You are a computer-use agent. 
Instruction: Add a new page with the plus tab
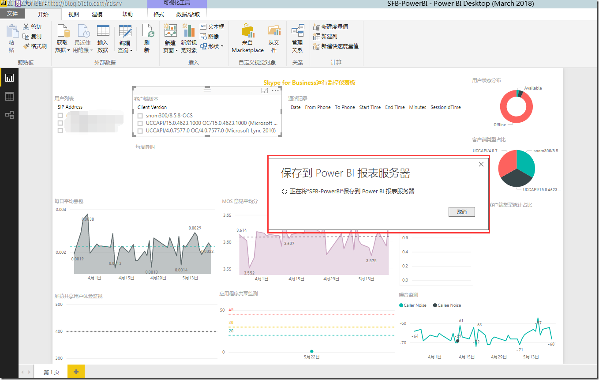[x=76, y=372]
